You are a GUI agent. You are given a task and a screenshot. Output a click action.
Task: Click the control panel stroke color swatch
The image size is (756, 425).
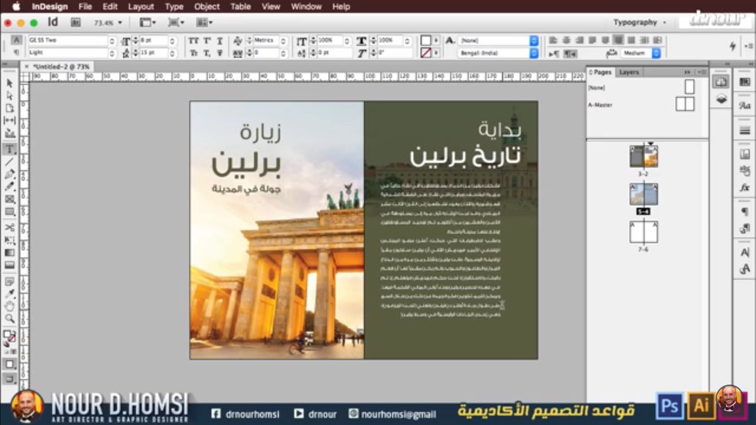(426, 54)
